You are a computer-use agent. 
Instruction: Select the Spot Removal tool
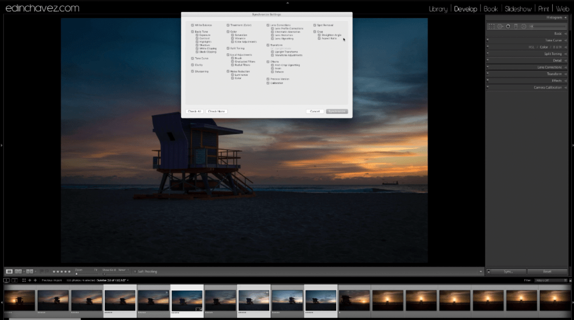[500, 26]
